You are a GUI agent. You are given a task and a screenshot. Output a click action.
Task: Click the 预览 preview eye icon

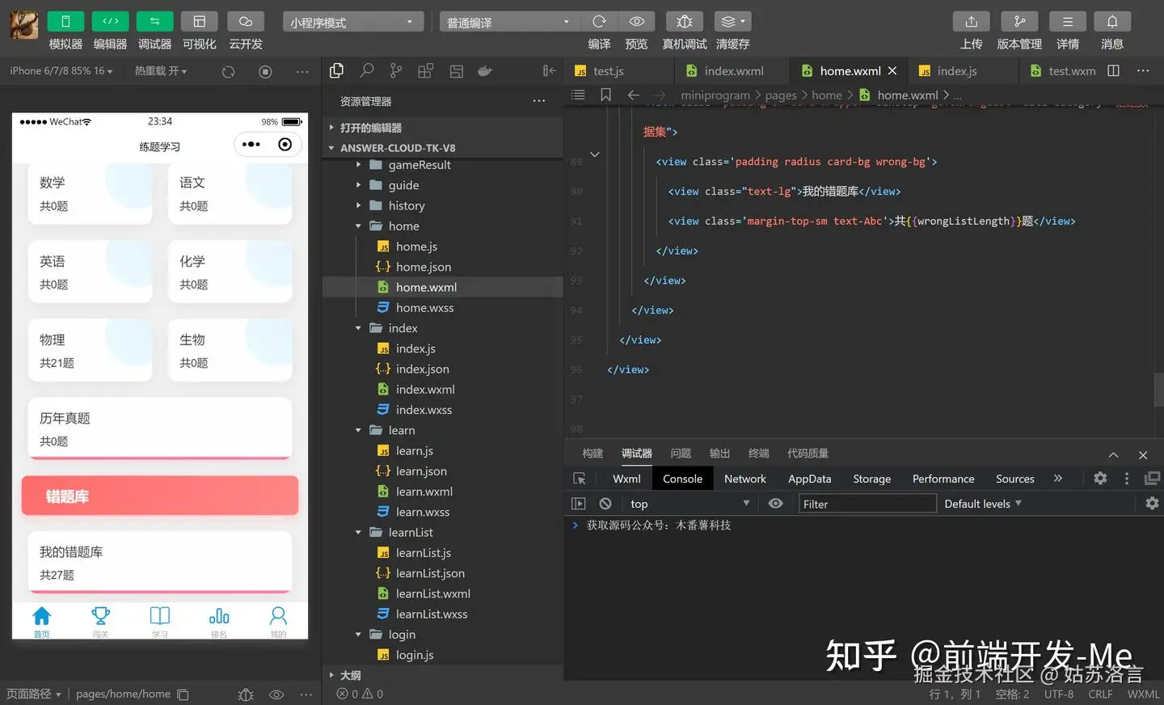click(x=637, y=22)
